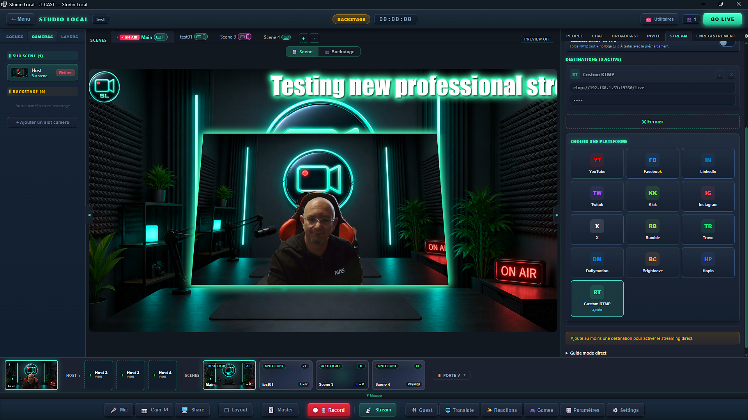748x420 pixels.
Task: Pick the Brightcove platform tile
Action: (x=652, y=262)
